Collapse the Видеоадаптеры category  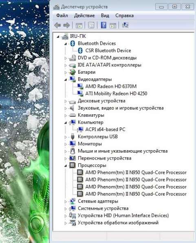(x=66, y=80)
